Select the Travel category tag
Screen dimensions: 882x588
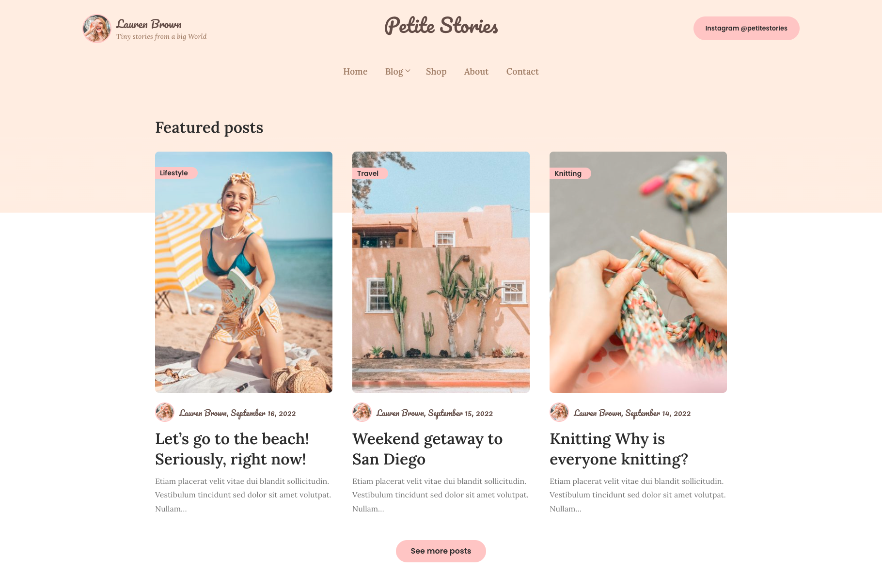tap(370, 173)
